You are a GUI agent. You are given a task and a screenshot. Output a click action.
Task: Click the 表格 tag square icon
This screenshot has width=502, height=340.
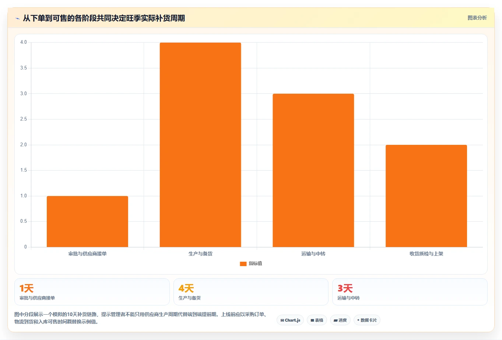pyautogui.click(x=312, y=321)
